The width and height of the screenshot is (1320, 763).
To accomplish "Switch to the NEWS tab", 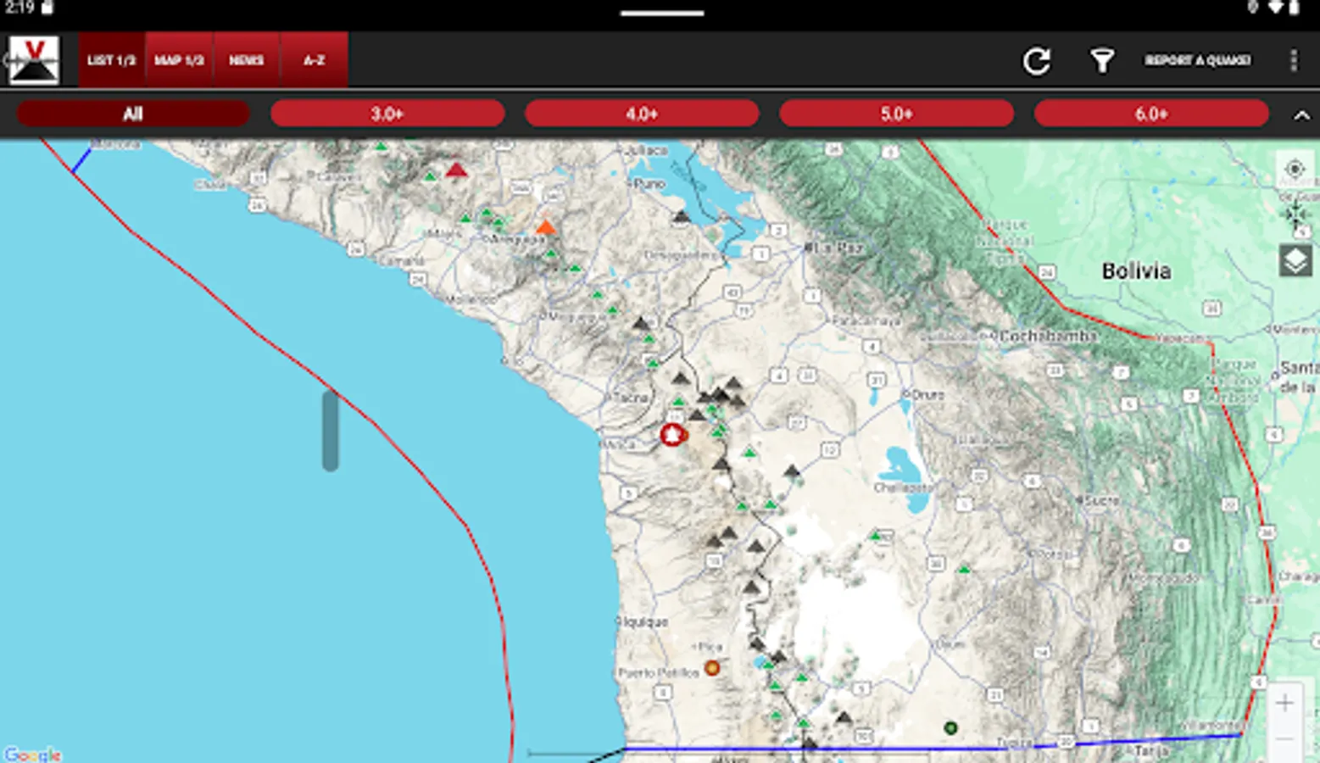I will (x=246, y=60).
